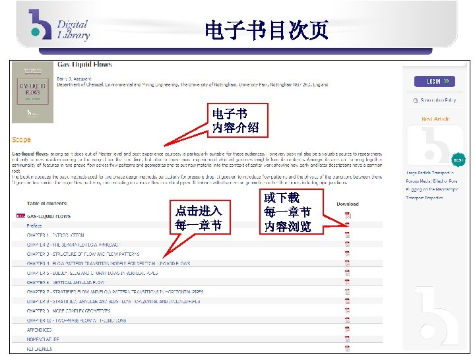Click the Gas-Liquid Flows book cover

point(33,92)
